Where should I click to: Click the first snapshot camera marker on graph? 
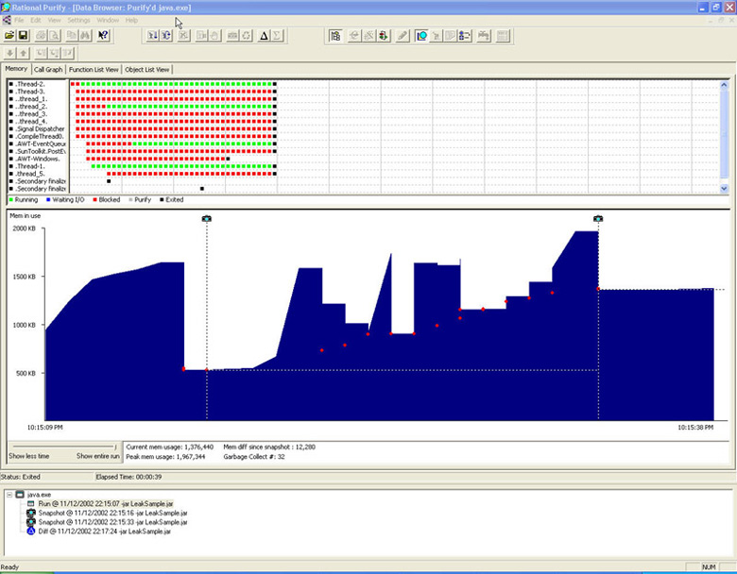[x=207, y=218]
